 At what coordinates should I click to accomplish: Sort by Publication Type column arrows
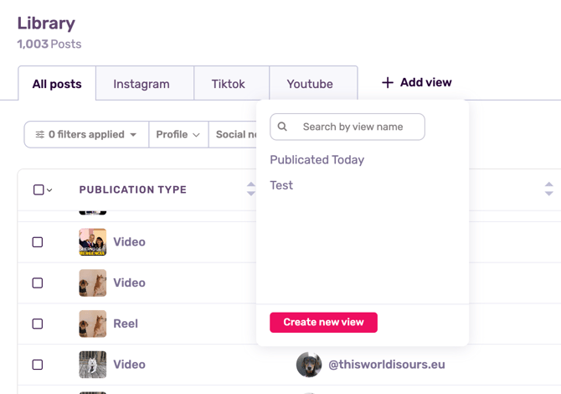pos(251,189)
